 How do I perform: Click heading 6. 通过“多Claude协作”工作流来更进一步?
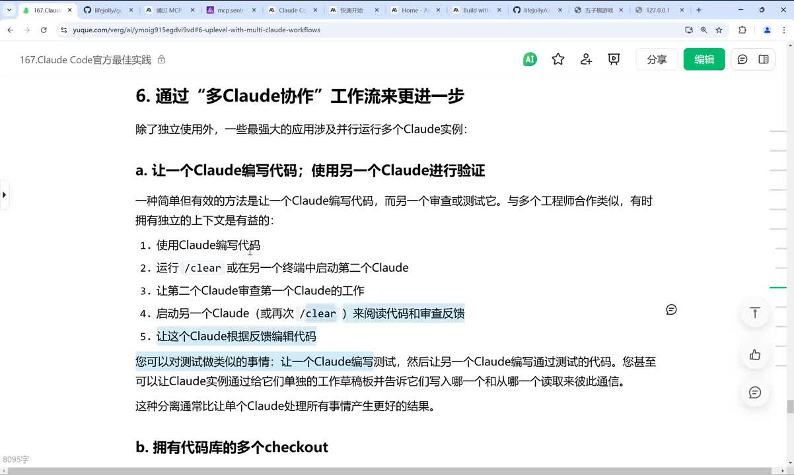[300, 96]
